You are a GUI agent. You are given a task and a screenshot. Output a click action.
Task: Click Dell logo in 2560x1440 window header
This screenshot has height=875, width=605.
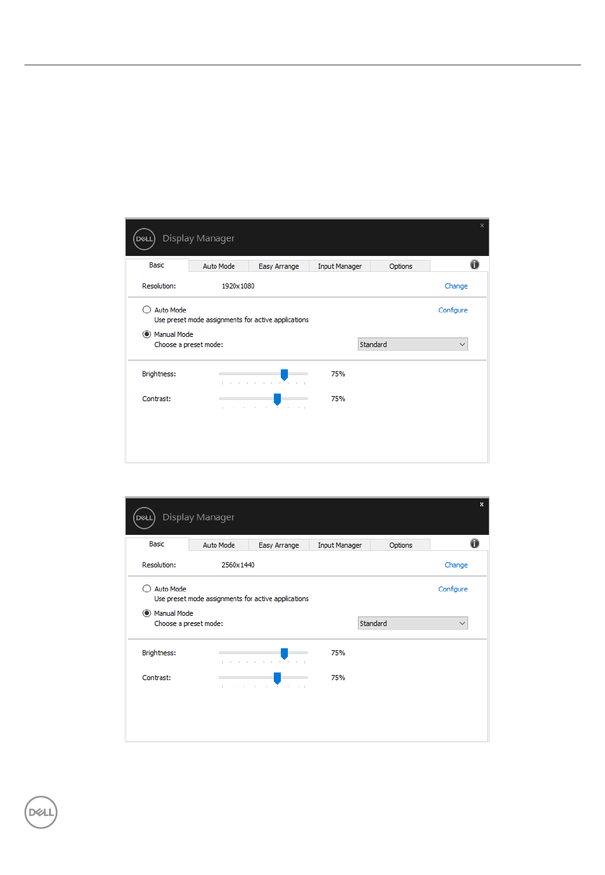pos(145,518)
